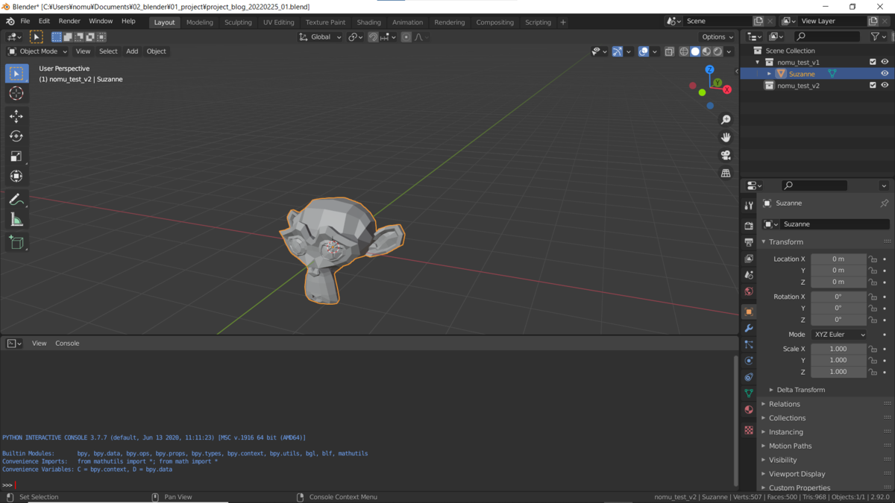Open the View Layer properties tab
This screenshot has height=503, width=895.
(x=749, y=259)
